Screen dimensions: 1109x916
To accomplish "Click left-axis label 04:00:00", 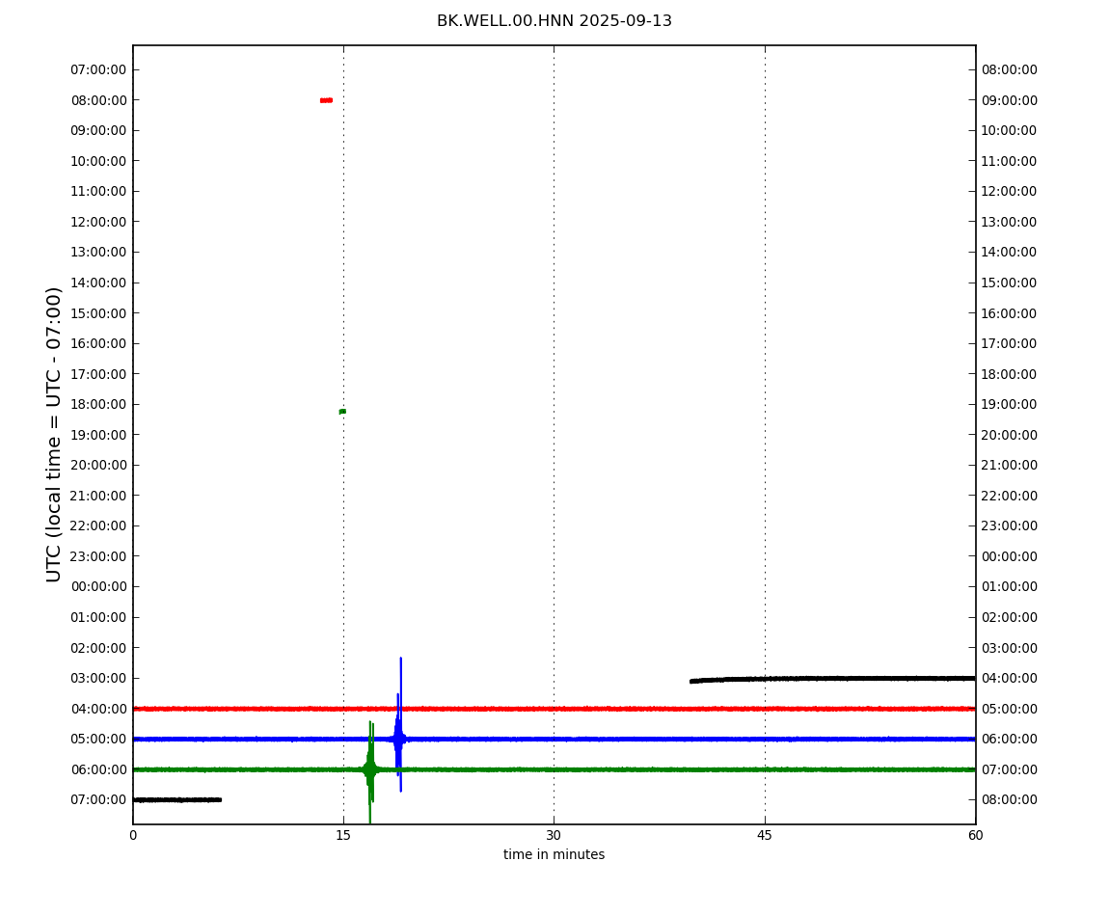I will pos(99,709).
